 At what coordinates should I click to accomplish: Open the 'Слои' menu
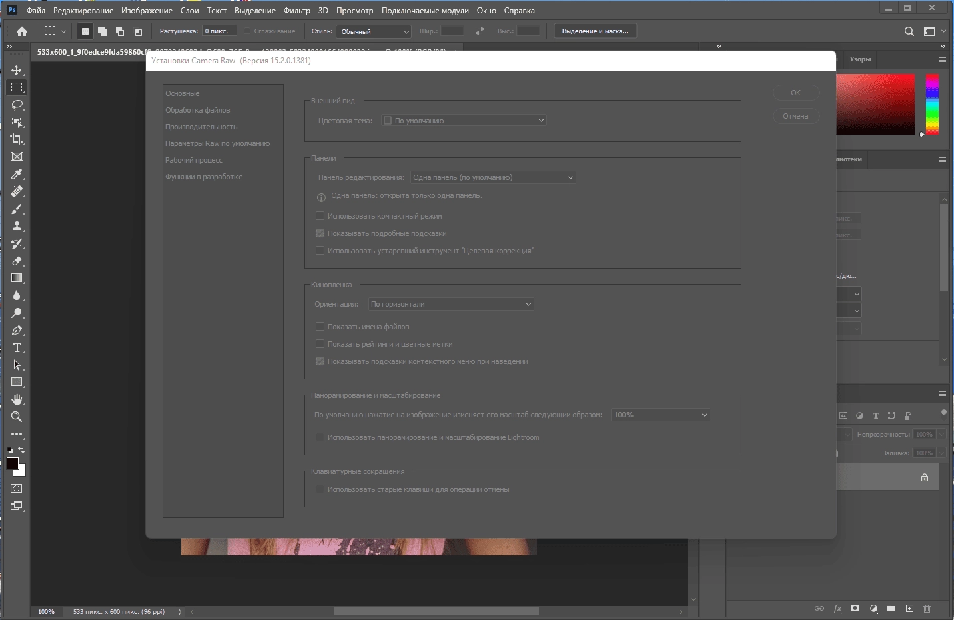point(190,11)
